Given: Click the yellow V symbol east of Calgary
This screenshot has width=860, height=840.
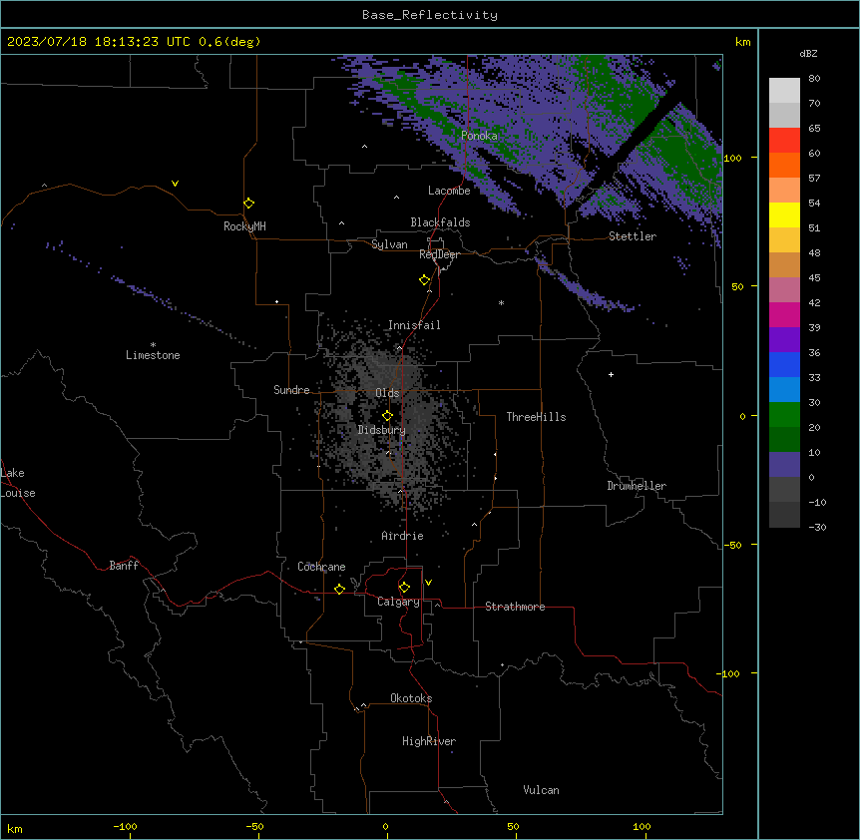Looking at the screenshot, I should pyautogui.click(x=428, y=583).
